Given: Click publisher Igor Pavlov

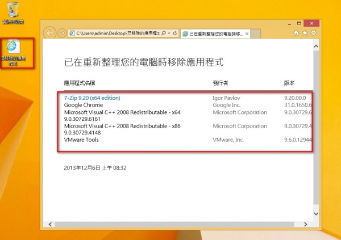Looking at the screenshot, I should [x=226, y=98].
